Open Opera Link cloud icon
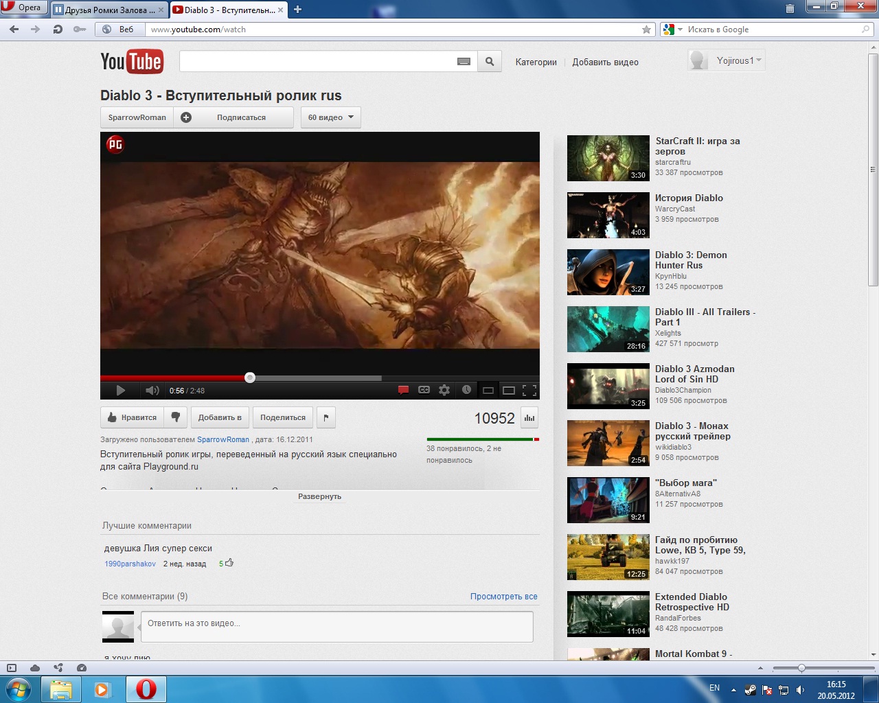This screenshot has height=703, width=879. [35, 667]
